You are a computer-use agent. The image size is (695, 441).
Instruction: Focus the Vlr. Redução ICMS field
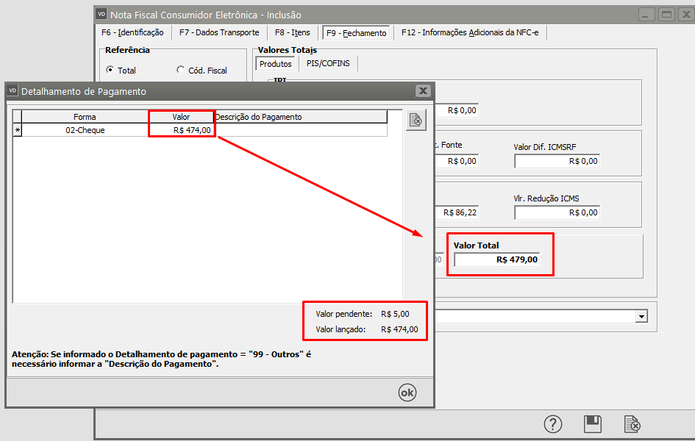click(x=557, y=212)
